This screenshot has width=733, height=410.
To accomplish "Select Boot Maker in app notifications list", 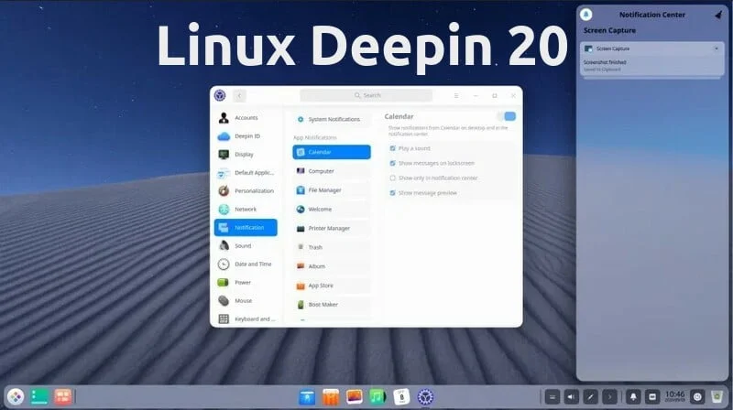I will pyautogui.click(x=332, y=305).
